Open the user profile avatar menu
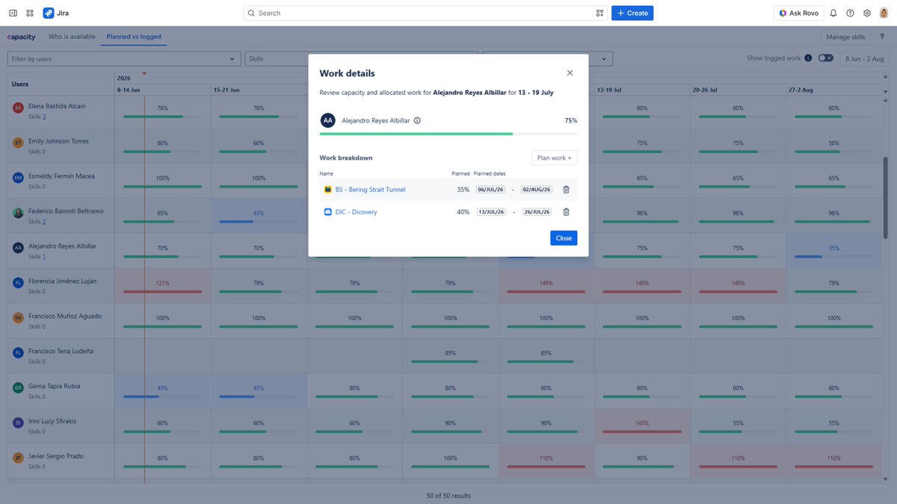Screen dimensions: 897x504 click(884, 13)
